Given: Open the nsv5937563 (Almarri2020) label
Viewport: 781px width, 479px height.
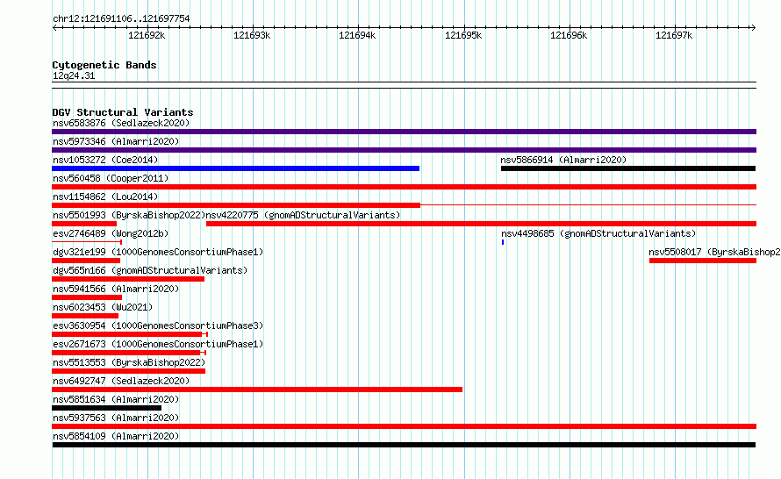Looking at the screenshot, I should [116, 418].
